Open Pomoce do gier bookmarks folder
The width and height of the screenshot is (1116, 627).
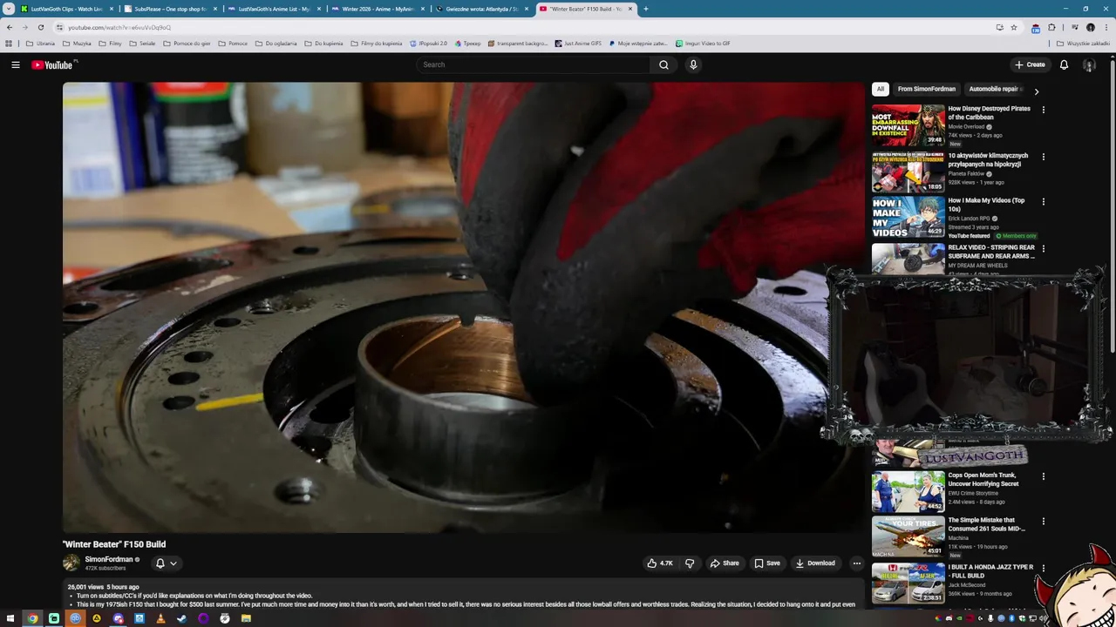(x=187, y=44)
